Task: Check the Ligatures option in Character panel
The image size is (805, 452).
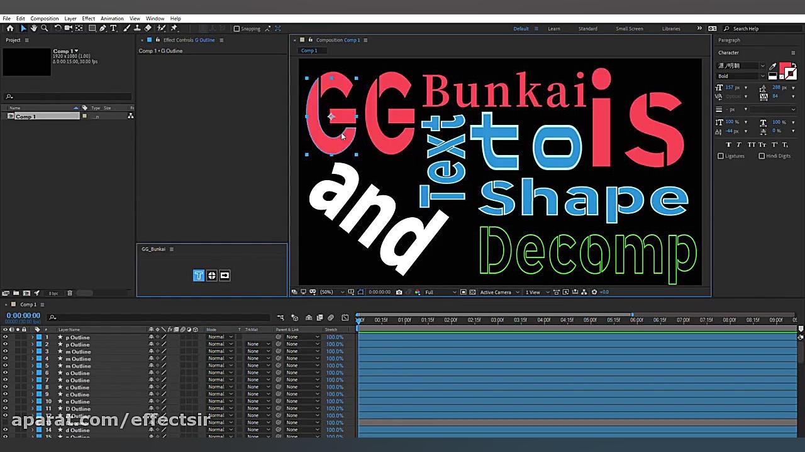Action: (x=721, y=155)
